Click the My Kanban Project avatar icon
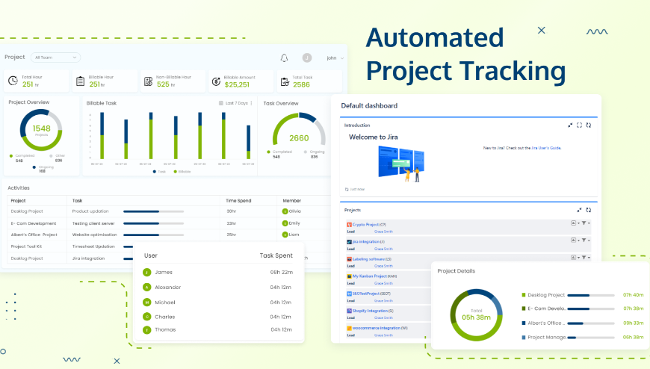This screenshot has width=650, height=369. point(349,276)
